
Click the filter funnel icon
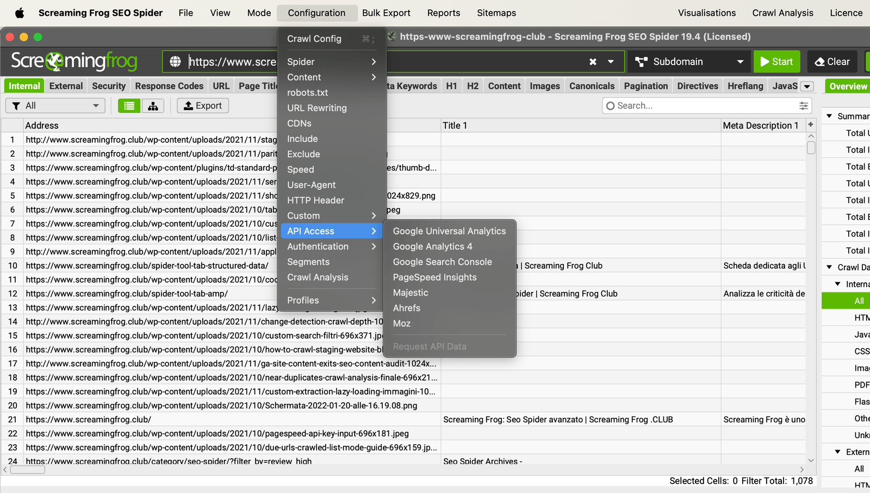16,105
